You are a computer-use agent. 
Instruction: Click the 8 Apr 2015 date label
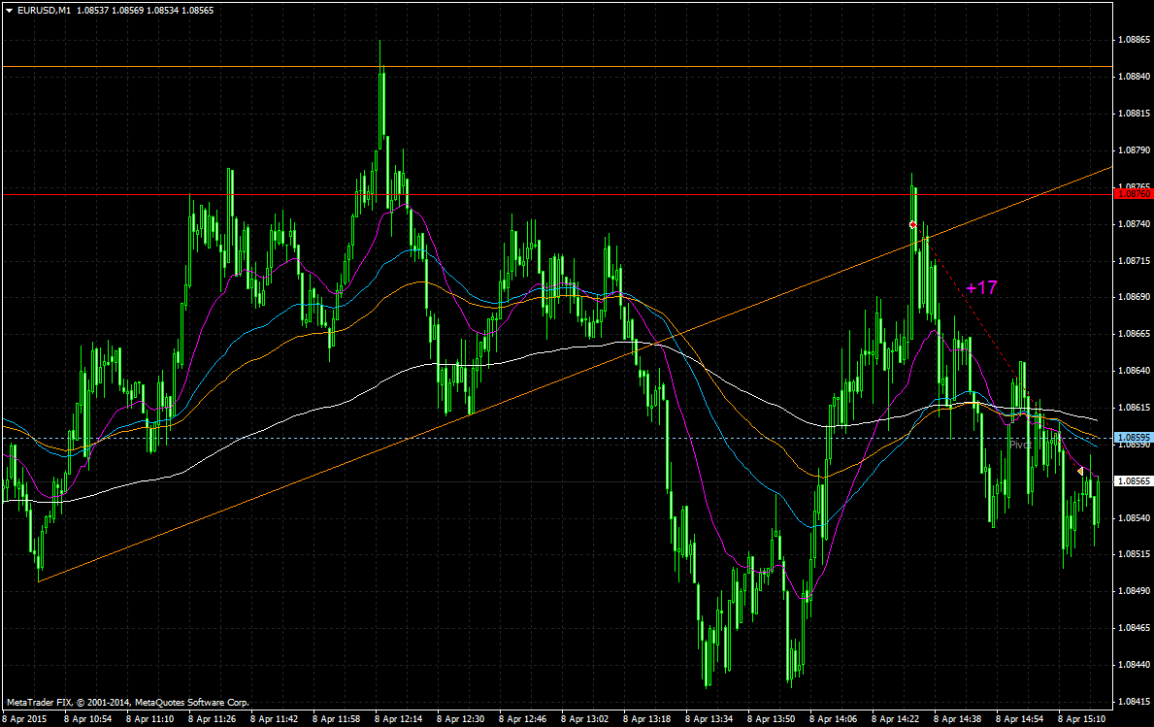point(24,719)
